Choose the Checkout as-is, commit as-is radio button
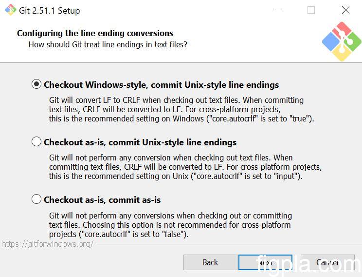This screenshot has width=362, height=277. [36, 199]
